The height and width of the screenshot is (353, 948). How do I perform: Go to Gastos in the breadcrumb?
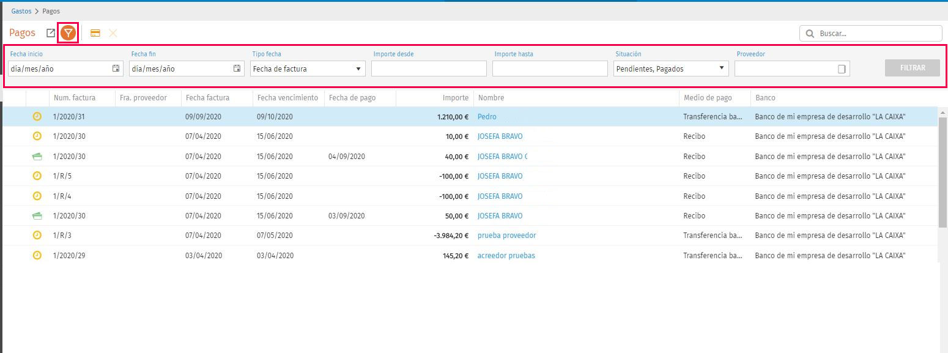click(21, 11)
